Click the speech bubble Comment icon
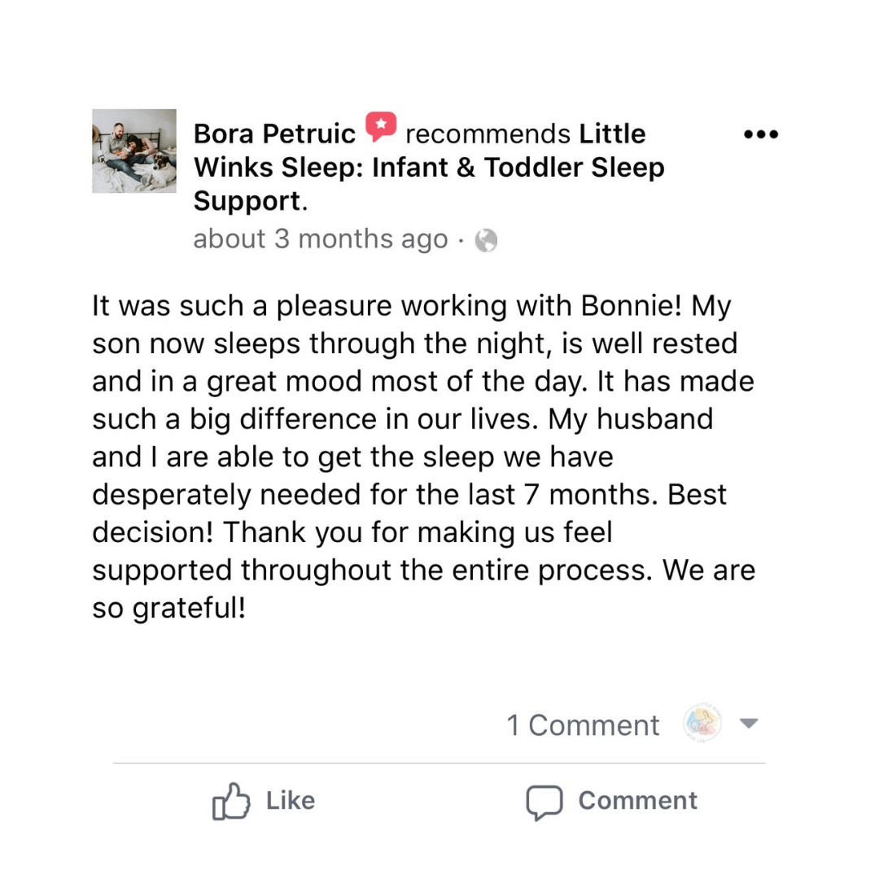This screenshot has height=879, width=879. coord(544,802)
